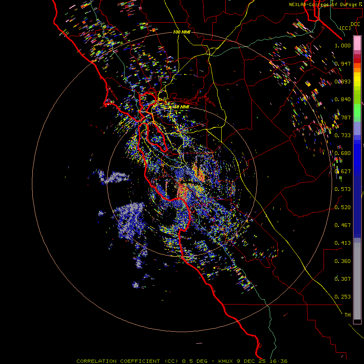Select the 0.253 legend value
This screenshot has height=364, width=364.
[x=343, y=297]
